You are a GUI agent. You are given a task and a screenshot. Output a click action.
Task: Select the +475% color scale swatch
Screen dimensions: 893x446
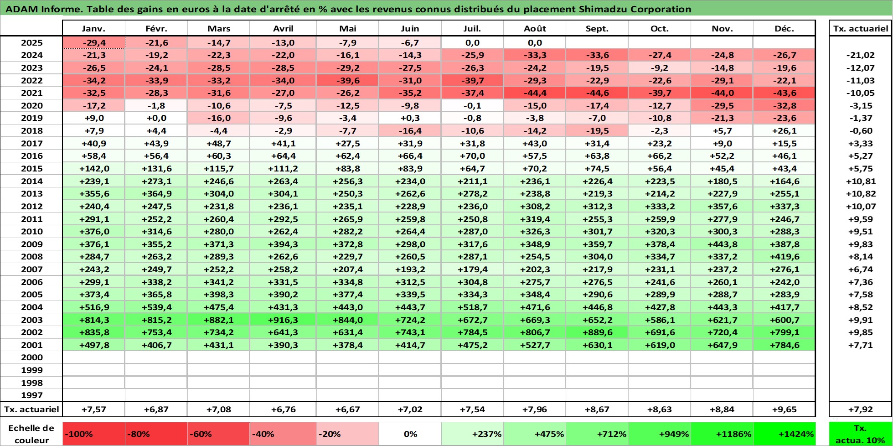[535, 434]
